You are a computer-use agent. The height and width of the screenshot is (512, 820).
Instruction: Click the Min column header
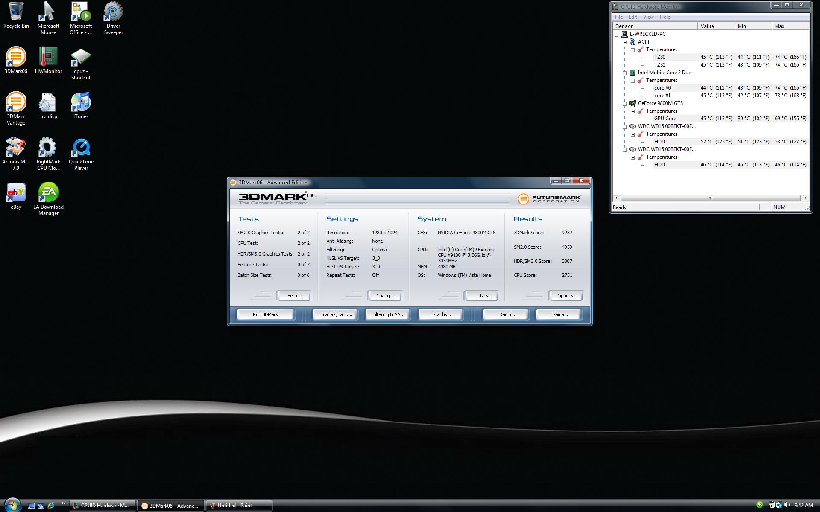pyautogui.click(x=753, y=26)
